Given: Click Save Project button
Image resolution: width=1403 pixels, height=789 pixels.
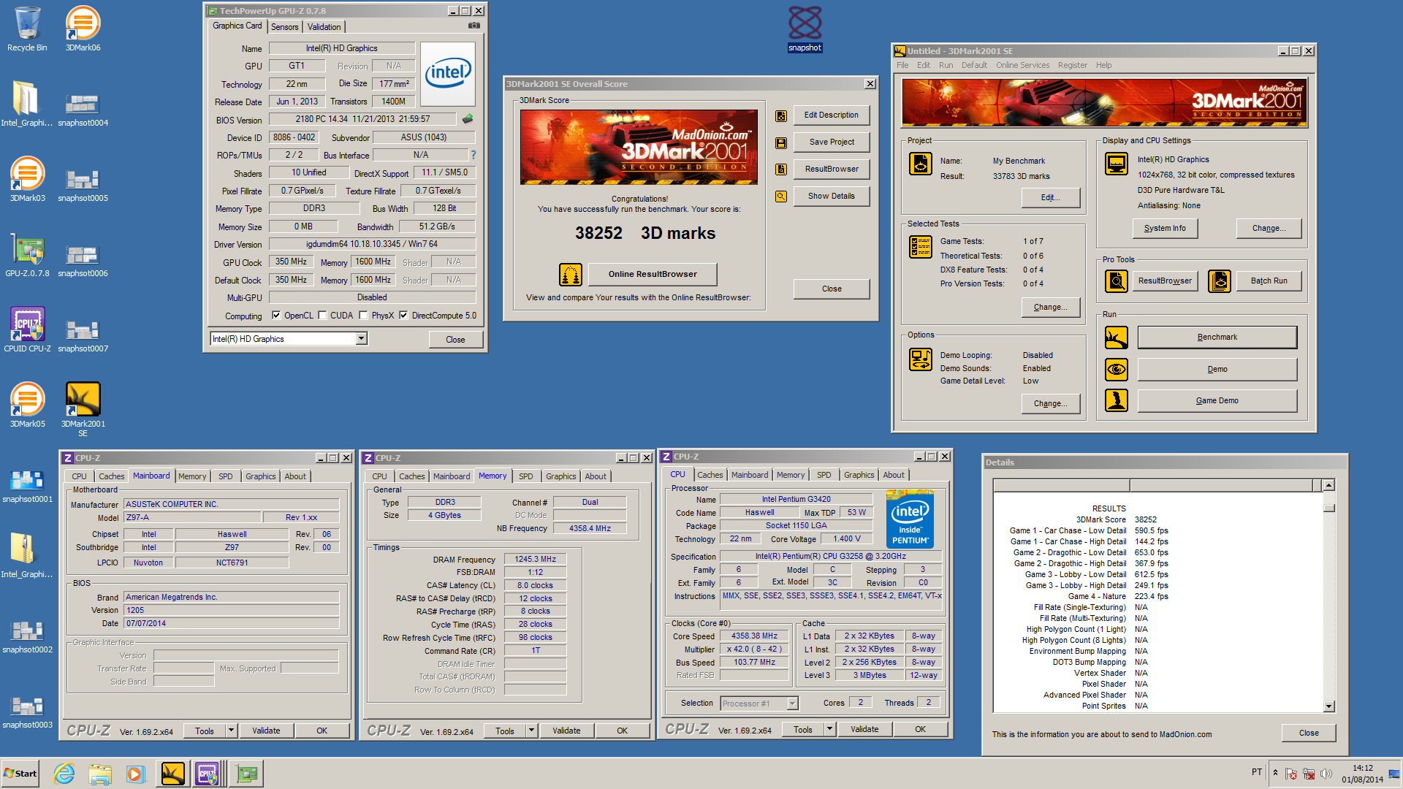Looking at the screenshot, I should (832, 142).
